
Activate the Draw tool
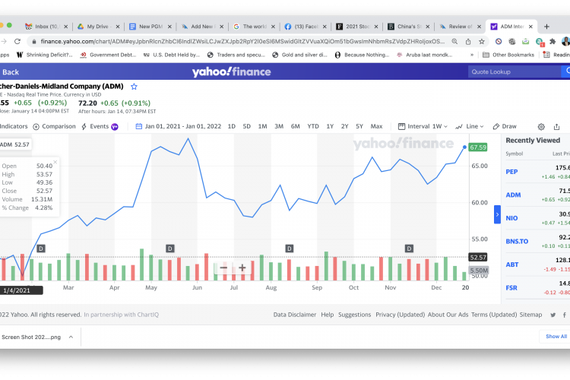point(505,126)
